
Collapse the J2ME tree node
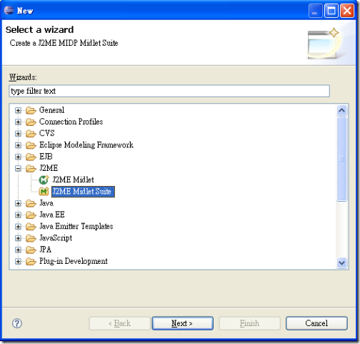click(18, 169)
